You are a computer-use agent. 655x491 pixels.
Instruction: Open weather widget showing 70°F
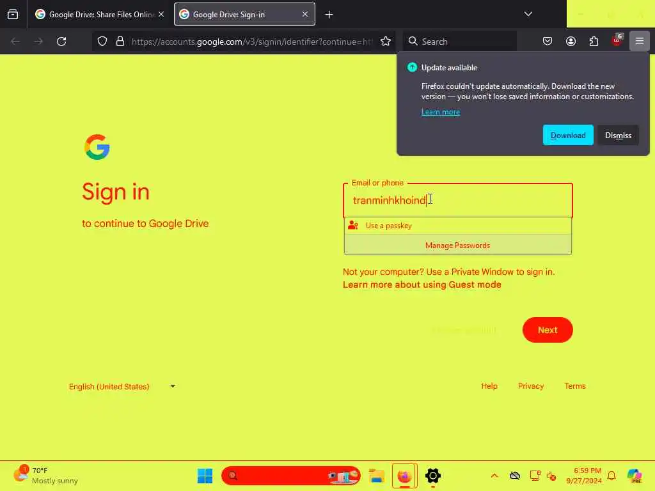click(46, 476)
